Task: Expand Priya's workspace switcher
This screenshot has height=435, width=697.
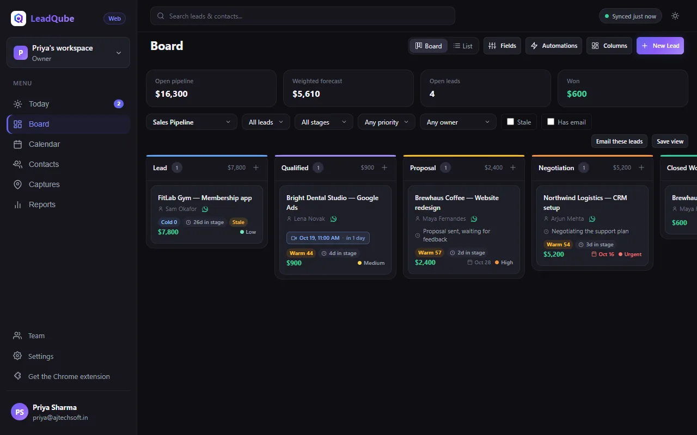Action: (68, 53)
